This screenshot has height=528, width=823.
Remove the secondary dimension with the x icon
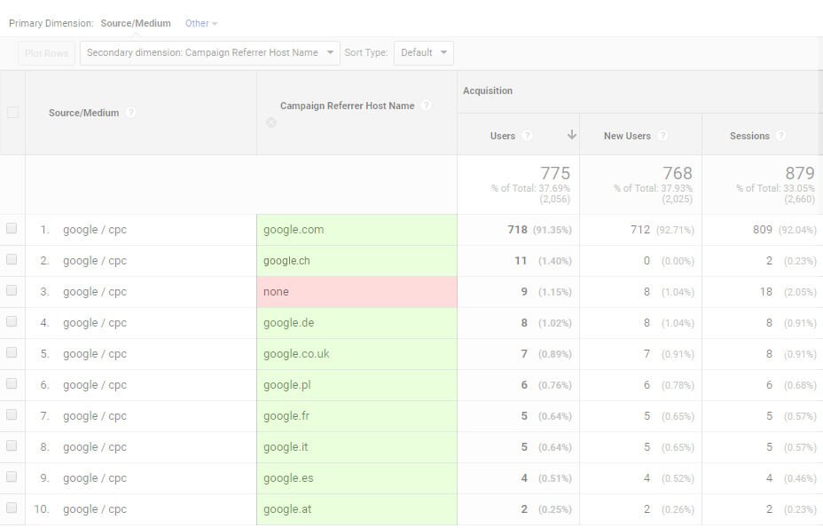pyautogui.click(x=270, y=122)
